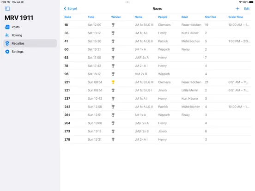Sort by the Winner column header

(x=116, y=17)
